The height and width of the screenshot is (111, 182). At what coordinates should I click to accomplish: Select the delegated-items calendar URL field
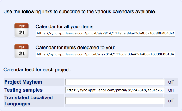(105, 54)
